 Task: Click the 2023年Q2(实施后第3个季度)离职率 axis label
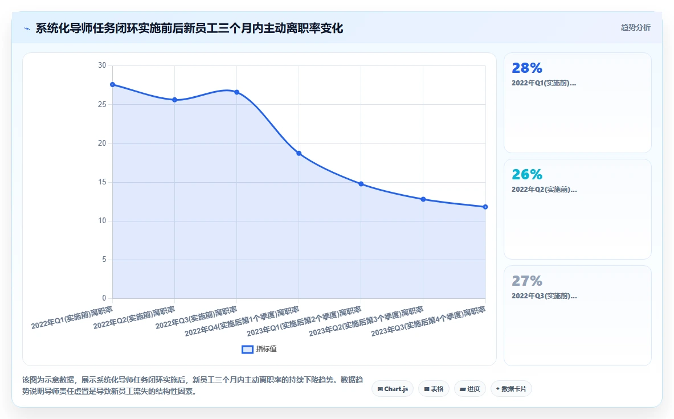click(366, 322)
